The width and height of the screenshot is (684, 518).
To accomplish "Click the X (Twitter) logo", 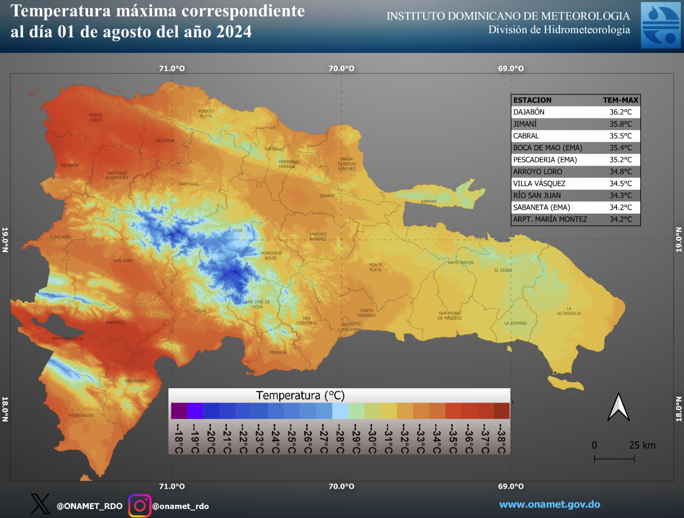I will pyautogui.click(x=40, y=504).
